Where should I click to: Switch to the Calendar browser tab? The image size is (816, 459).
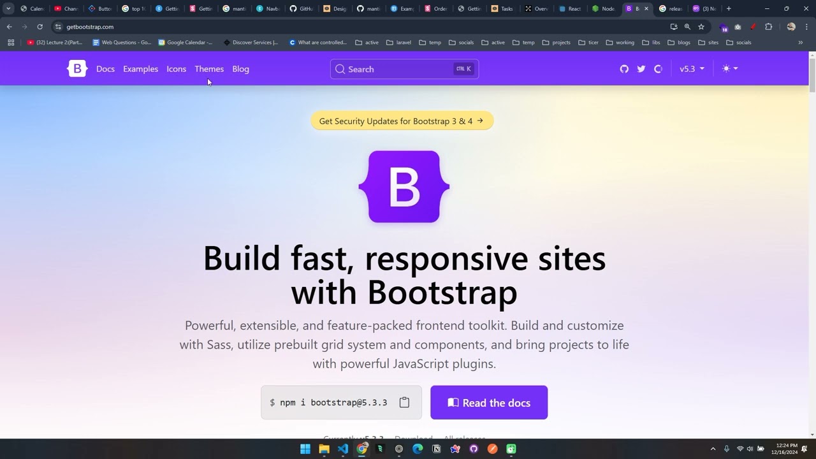tap(32, 9)
